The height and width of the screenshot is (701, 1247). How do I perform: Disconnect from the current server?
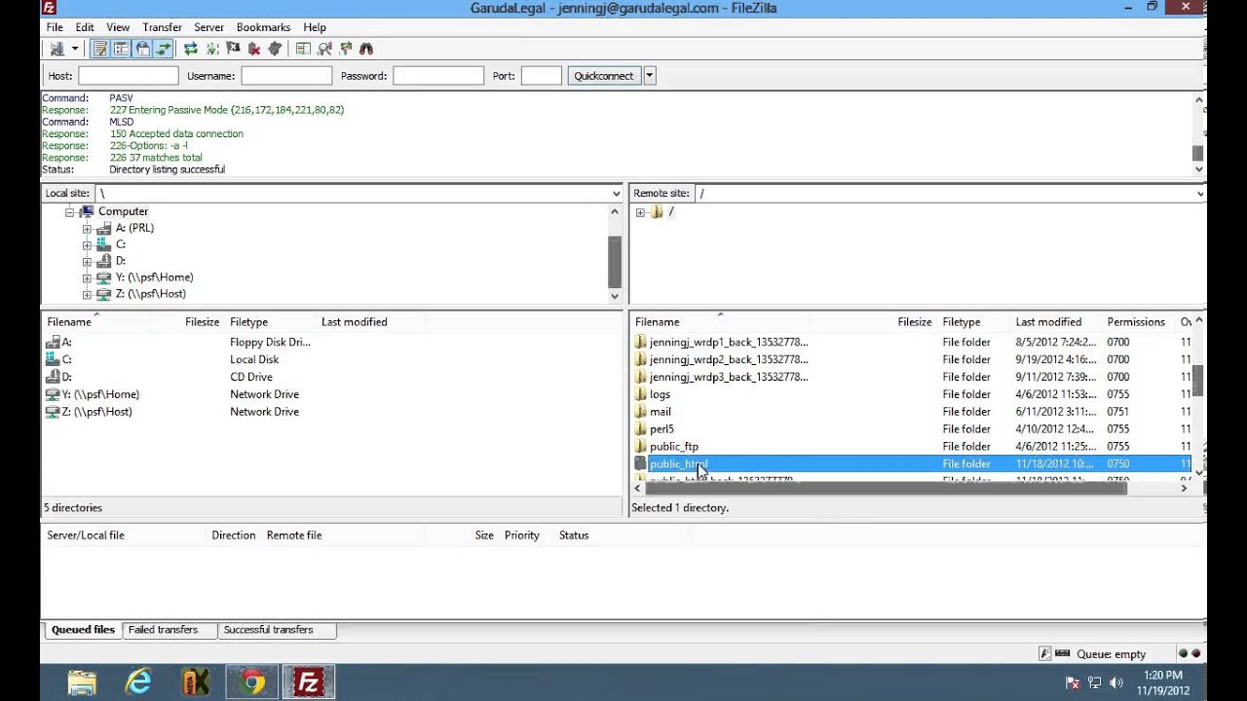click(253, 49)
